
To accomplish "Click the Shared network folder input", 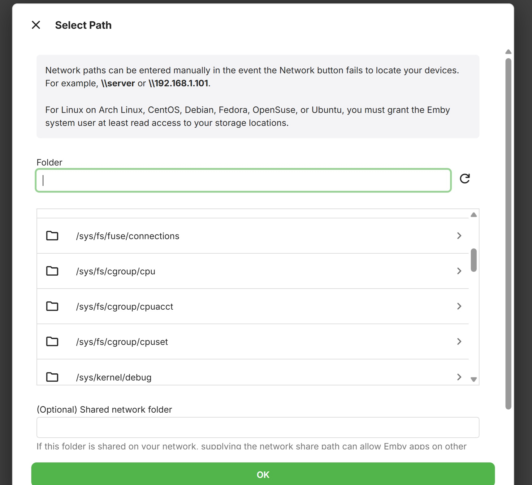I will click(x=258, y=427).
